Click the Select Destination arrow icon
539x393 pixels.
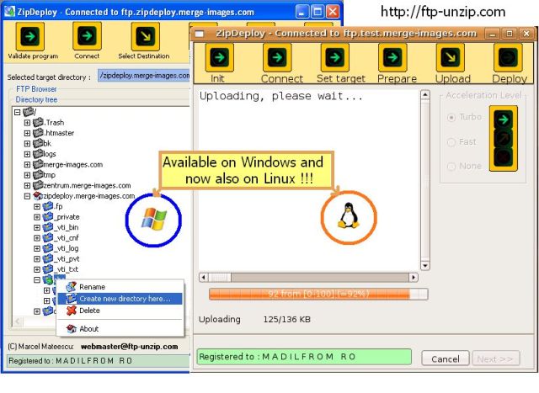[146, 36]
